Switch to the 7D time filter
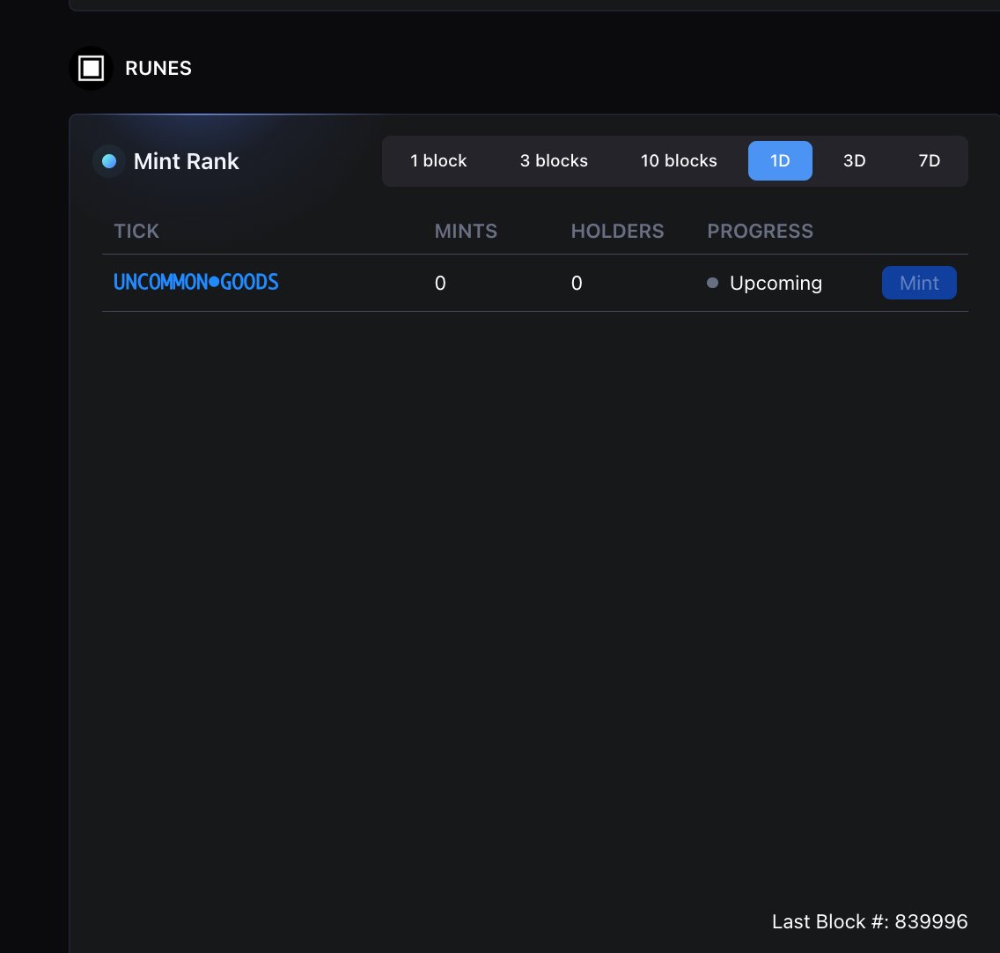The image size is (1000, 953). (x=930, y=161)
